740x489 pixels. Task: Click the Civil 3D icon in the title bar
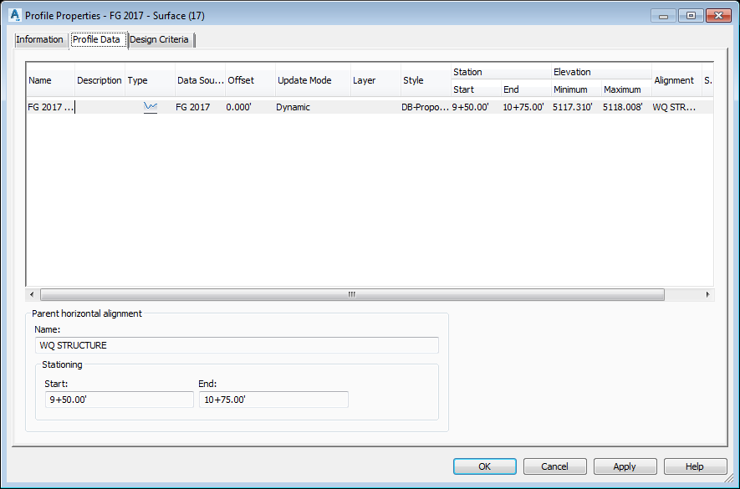(11, 15)
